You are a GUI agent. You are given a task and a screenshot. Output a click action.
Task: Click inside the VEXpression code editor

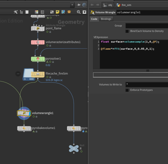pos(134,54)
